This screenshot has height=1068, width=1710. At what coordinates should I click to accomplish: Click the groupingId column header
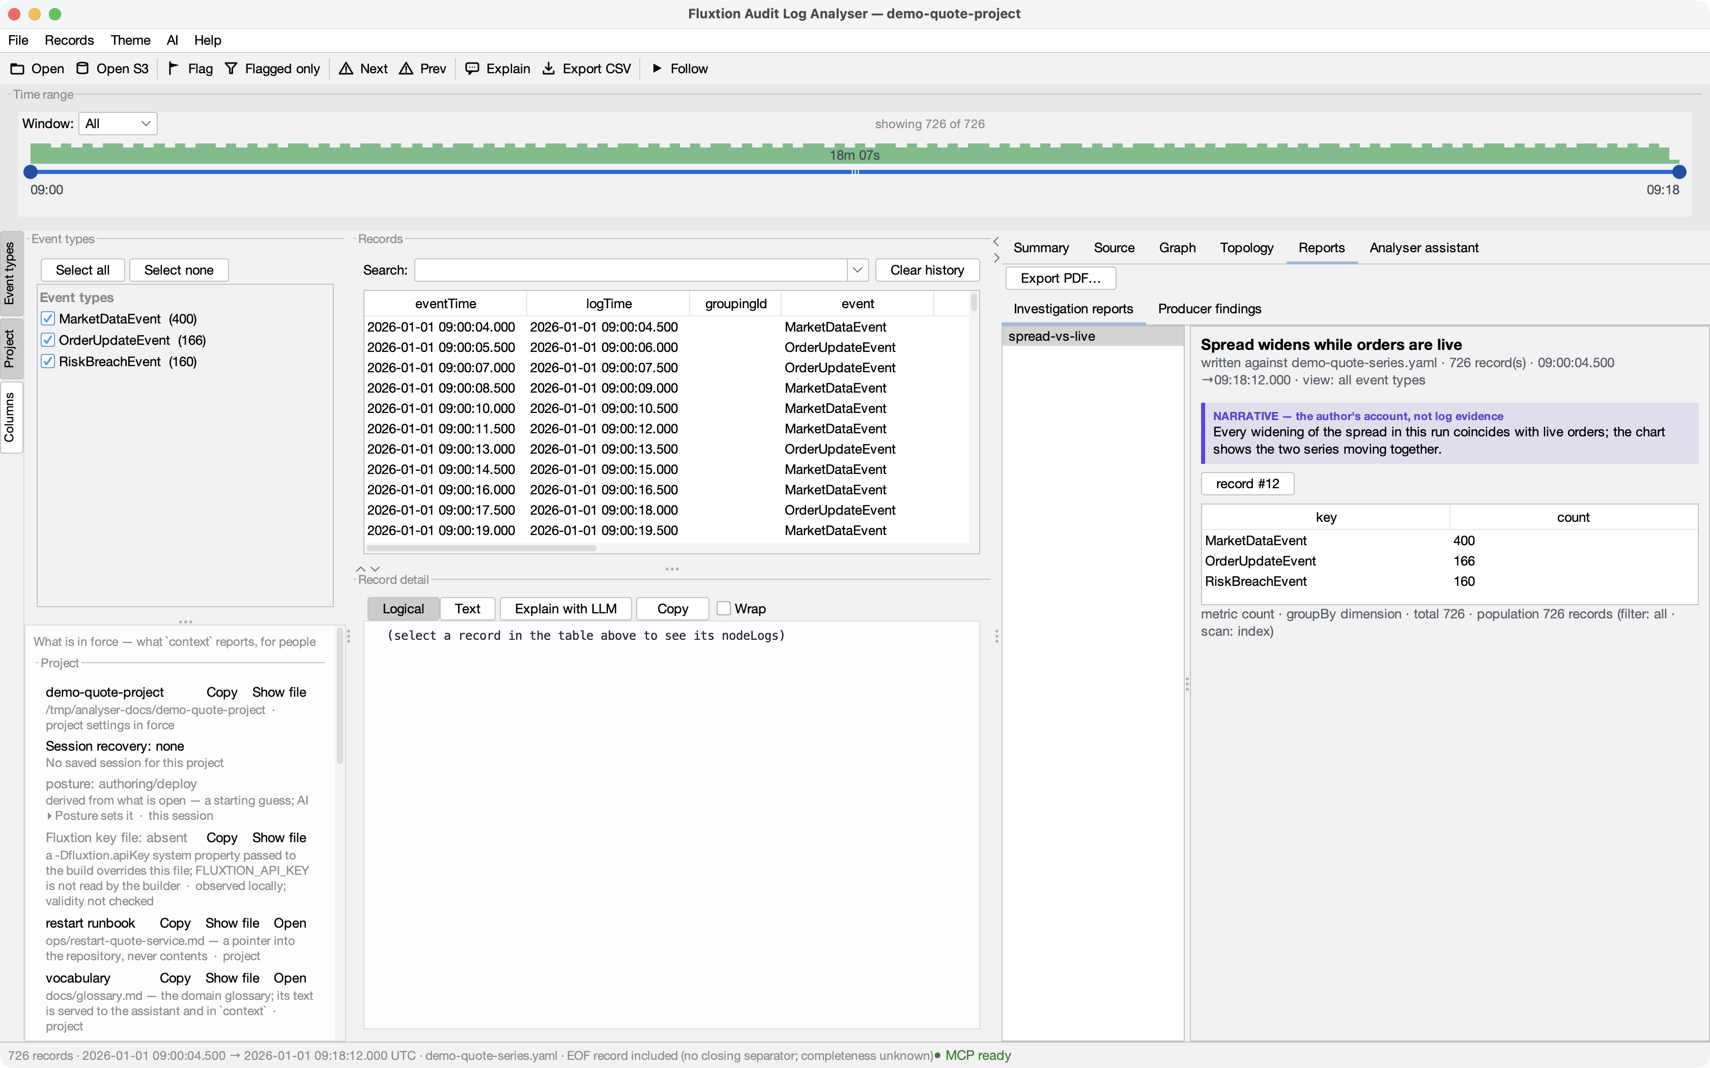coord(735,304)
